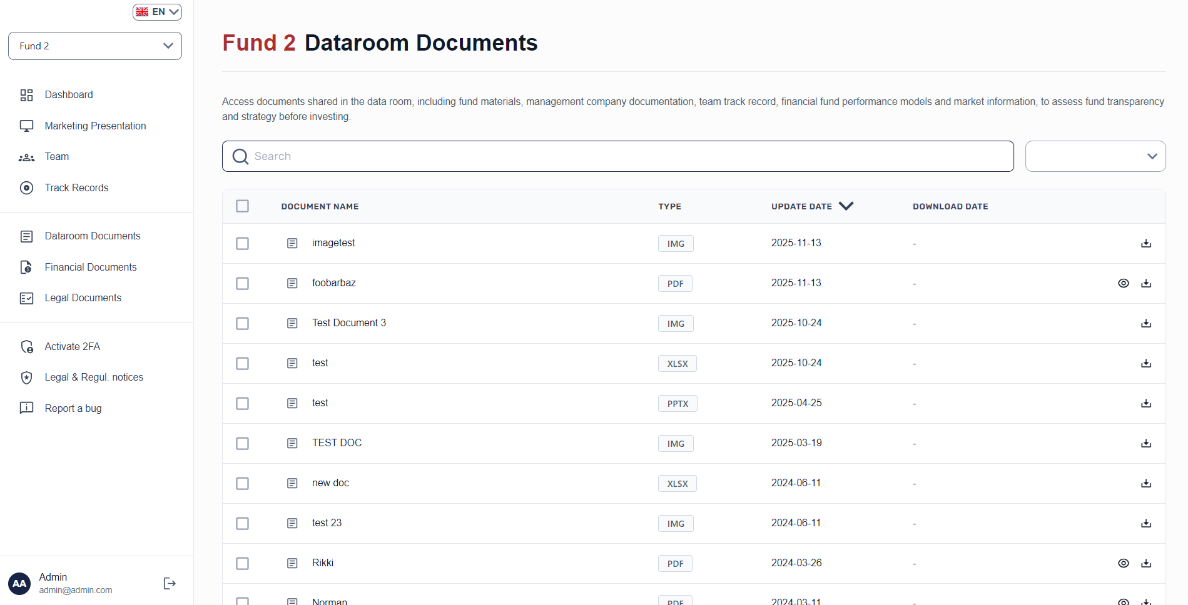This screenshot has height=605, width=1188.
Task: Download the Rikki document
Action: pos(1145,564)
